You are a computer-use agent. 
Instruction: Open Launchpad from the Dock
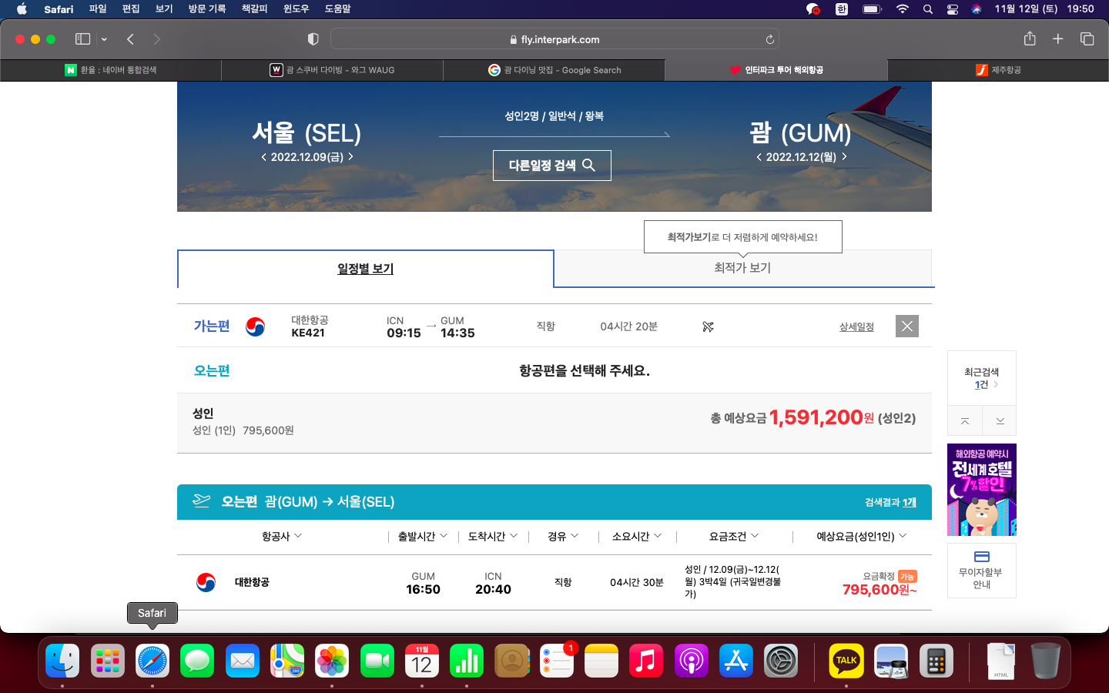108,661
